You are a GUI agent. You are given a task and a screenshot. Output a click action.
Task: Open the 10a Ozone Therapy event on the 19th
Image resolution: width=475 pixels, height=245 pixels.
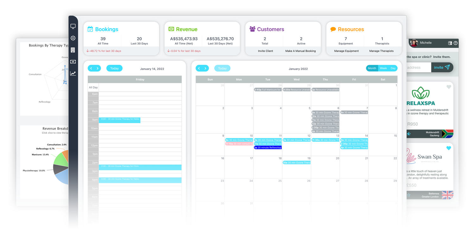click(296, 163)
